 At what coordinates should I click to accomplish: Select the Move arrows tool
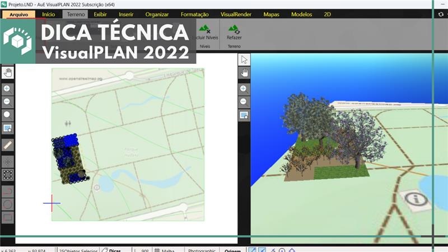[7, 162]
